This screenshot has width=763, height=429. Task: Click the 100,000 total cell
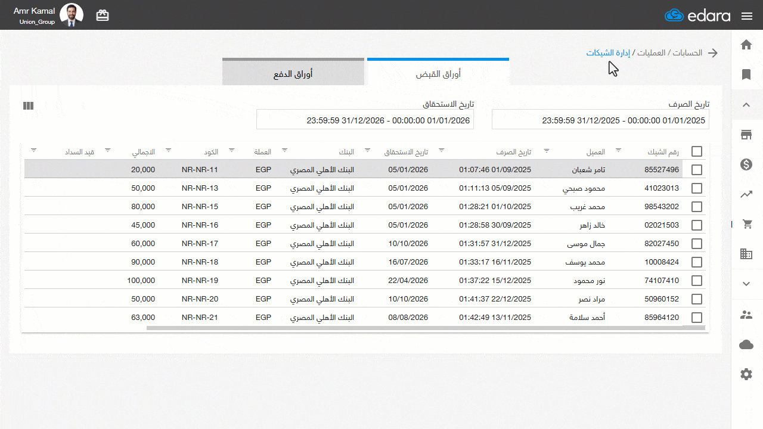pos(141,281)
